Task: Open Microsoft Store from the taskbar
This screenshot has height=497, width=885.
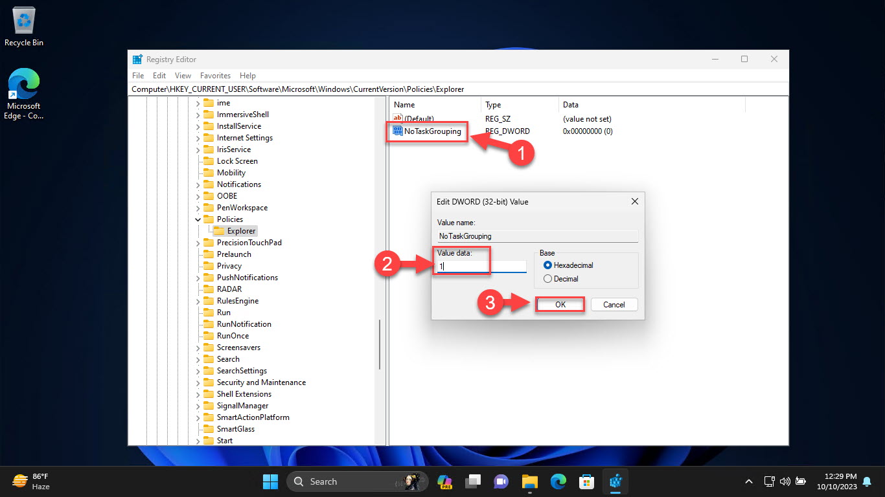Action: point(587,481)
